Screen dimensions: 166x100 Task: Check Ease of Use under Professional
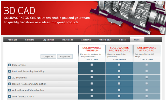tap(119, 65)
